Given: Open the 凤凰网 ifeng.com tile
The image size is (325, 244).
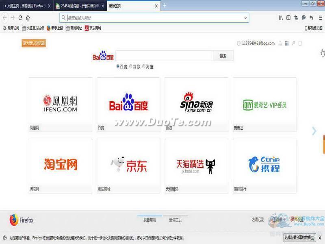Looking at the screenshot, I should coord(60,105).
